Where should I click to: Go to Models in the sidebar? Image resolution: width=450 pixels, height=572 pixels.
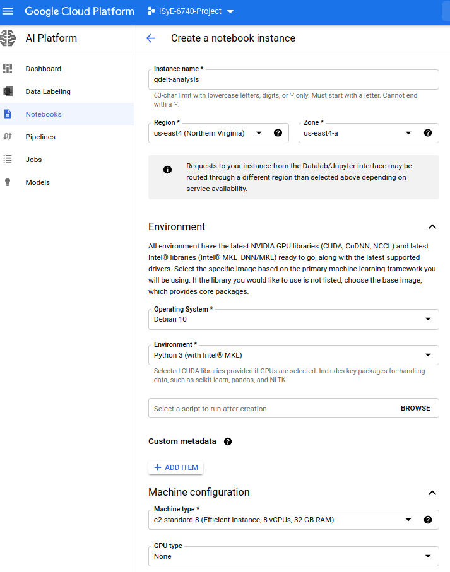click(x=67, y=182)
